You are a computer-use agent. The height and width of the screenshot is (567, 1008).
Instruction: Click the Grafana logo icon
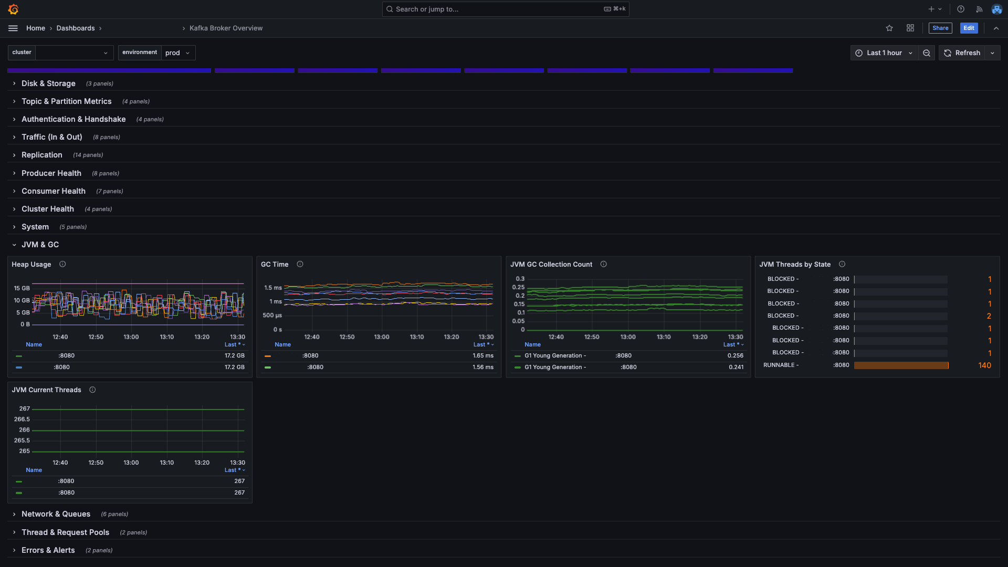click(14, 9)
